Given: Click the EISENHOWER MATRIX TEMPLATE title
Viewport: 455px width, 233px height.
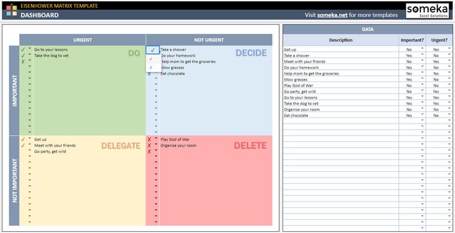Looking at the screenshot, I should tap(59, 6).
